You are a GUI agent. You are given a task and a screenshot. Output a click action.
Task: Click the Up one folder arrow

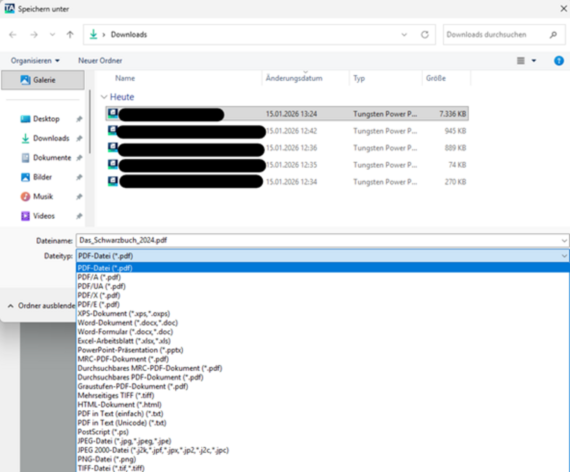pyautogui.click(x=70, y=35)
